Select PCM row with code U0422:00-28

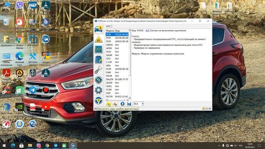click(x=117, y=41)
